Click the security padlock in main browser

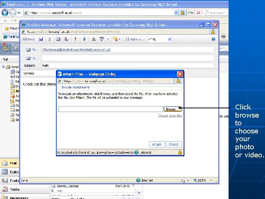coord(183,13)
